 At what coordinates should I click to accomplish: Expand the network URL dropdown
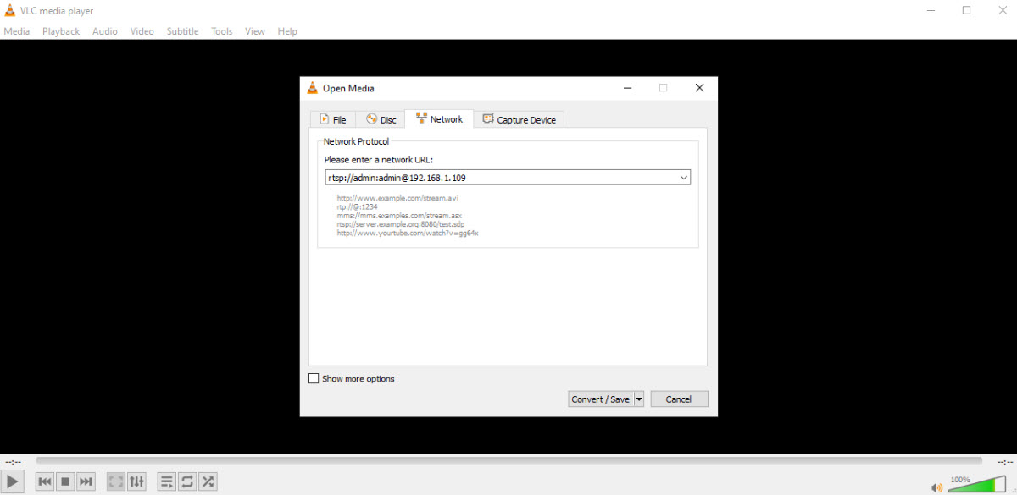[x=683, y=178]
